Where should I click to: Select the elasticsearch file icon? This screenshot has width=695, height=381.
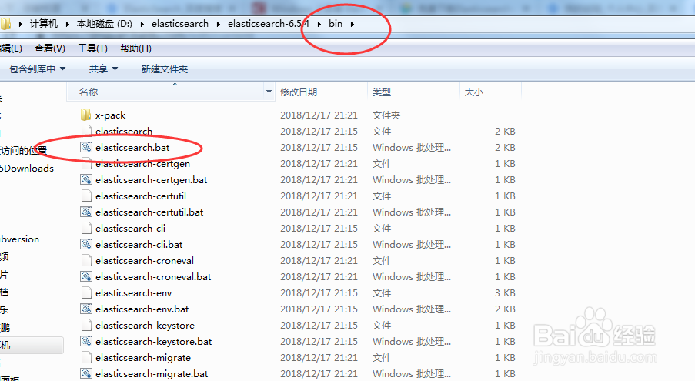click(86, 131)
